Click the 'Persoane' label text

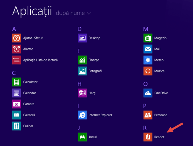tap(161, 115)
